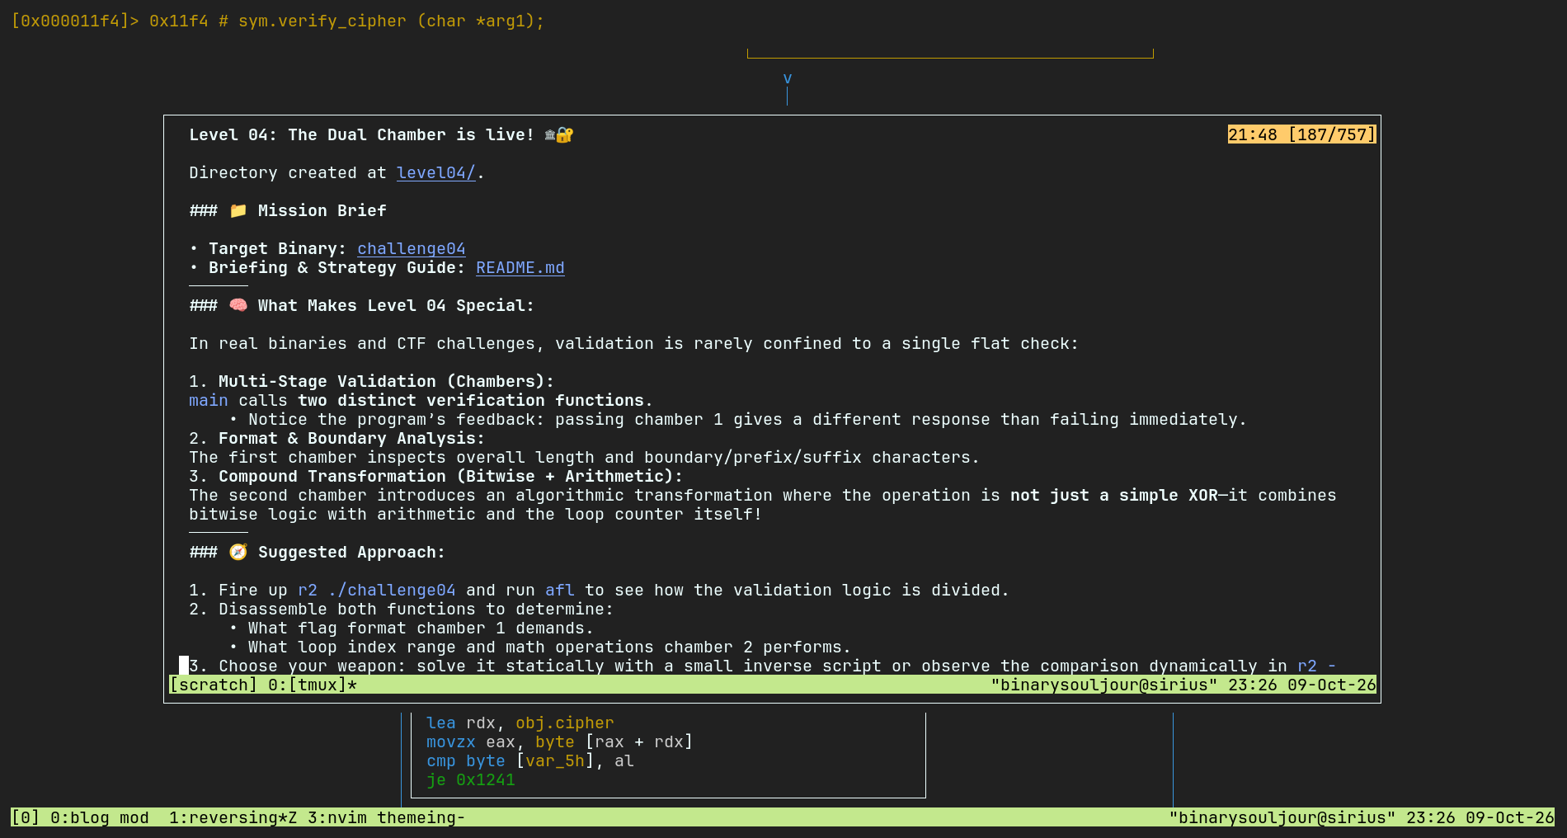
Task: Click the 0:[tmux]* window in scratch popup
Action: [x=312, y=685]
